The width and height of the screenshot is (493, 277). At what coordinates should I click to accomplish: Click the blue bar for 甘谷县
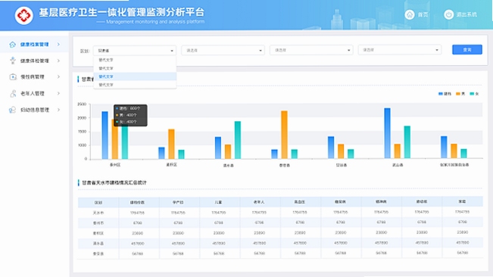point(331,148)
